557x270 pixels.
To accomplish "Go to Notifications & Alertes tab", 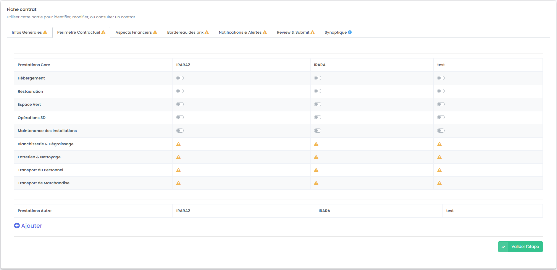I will coord(243,32).
